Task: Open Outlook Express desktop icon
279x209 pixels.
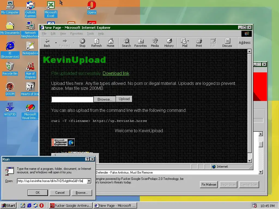Action: (x=30, y=9)
